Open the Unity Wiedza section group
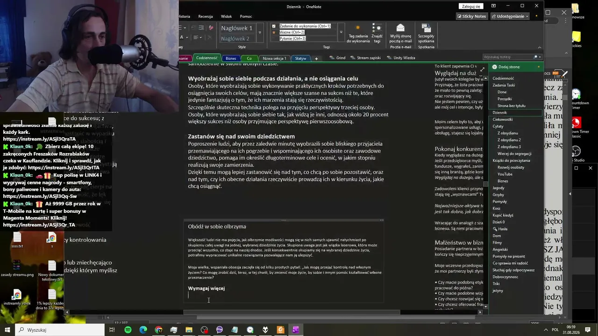This screenshot has height=336, width=598. [401, 58]
